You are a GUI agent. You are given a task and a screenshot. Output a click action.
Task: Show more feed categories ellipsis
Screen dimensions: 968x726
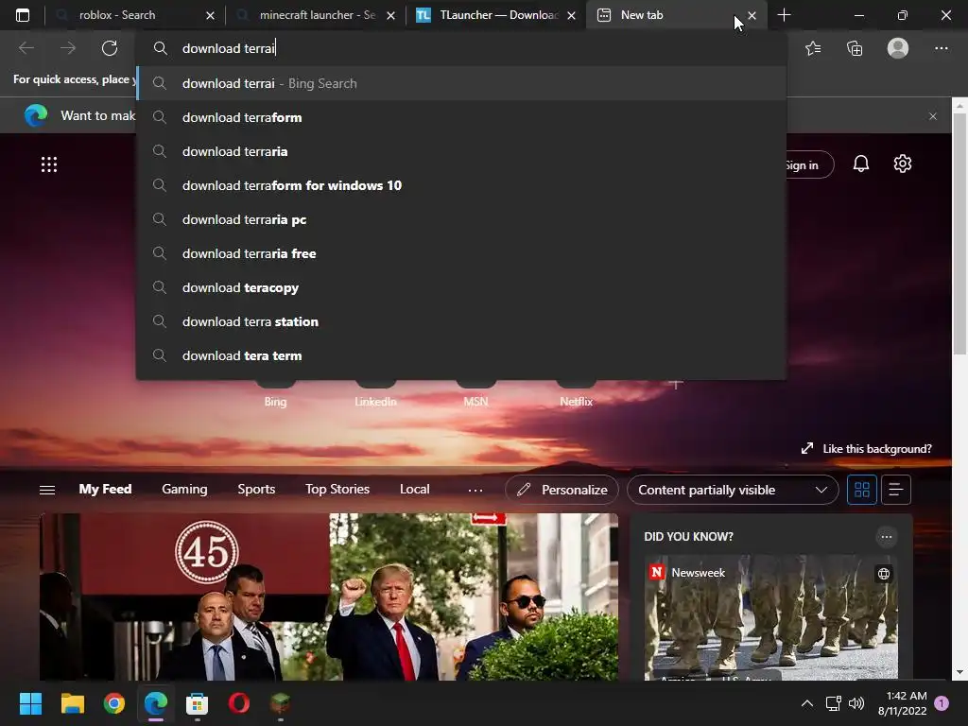tap(475, 491)
